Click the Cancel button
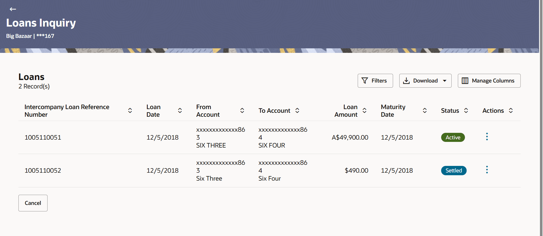Image resolution: width=543 pixels, height=236 pixels. click(x=33, y=203)
